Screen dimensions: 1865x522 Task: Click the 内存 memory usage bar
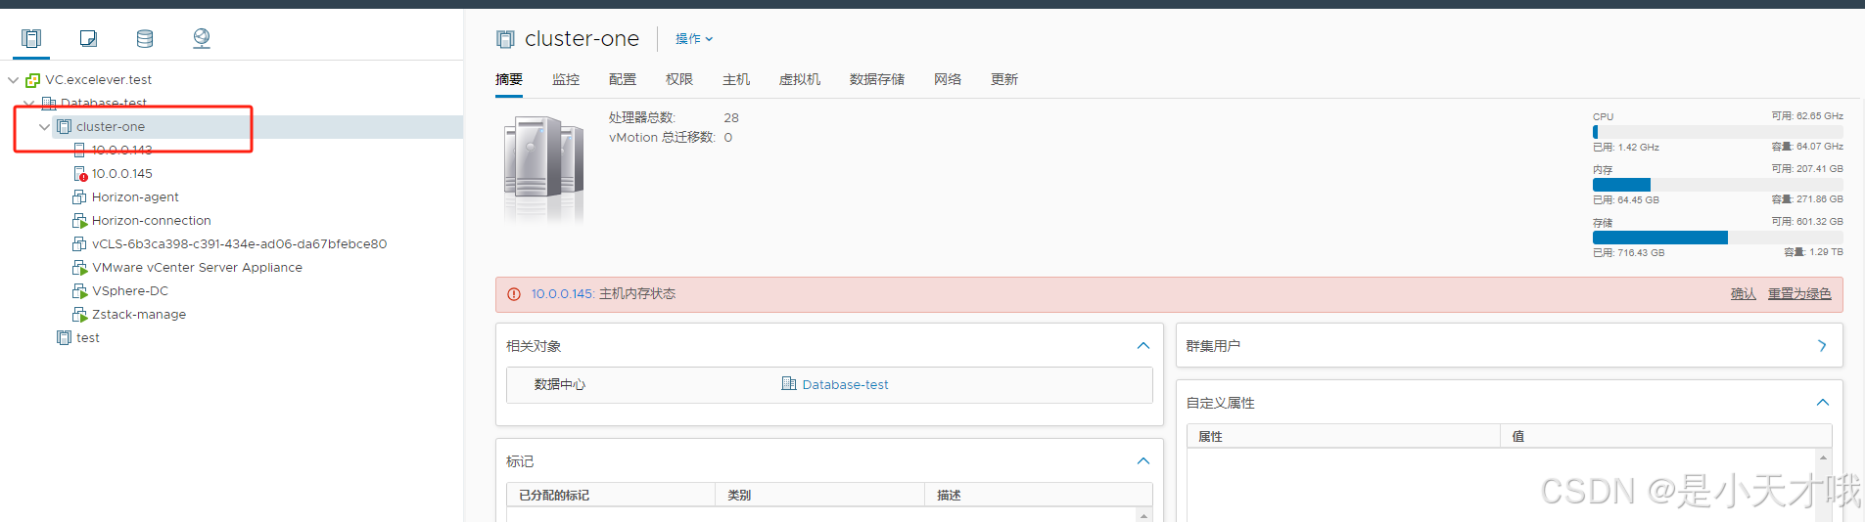(x=1718, y=185)
